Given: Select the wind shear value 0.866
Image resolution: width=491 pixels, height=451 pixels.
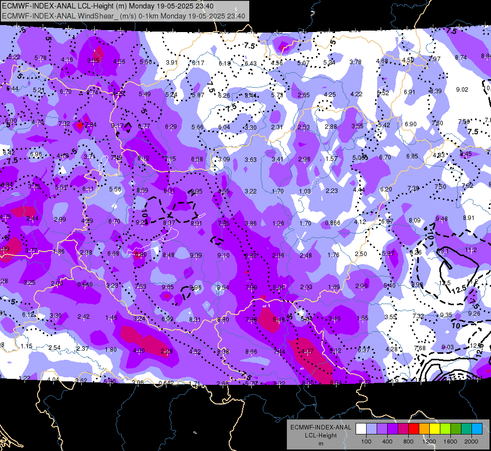Looking at the screenshot, I should (333, 223).
